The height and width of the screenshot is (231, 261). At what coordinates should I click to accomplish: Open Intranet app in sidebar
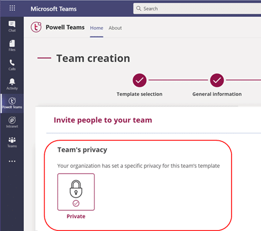(12, 123)
